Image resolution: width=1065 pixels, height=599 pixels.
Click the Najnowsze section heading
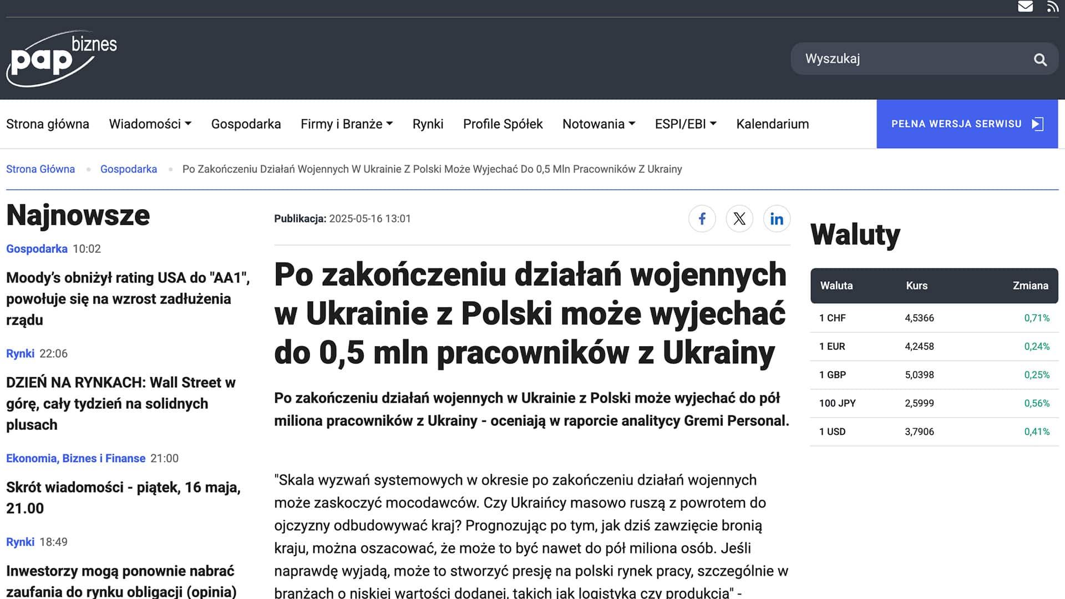click(x=78, y=215)
